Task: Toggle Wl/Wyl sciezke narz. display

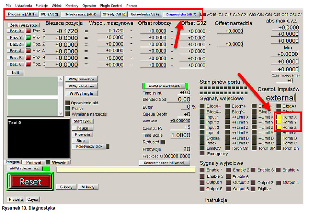Action: pos(24,168)
